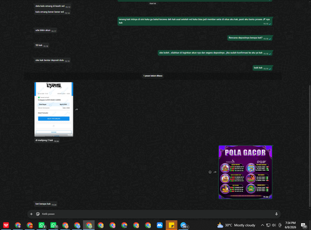This screenshot has width=311, height=230.
Task: Click the chat scrollbar on the right
Action: (310, 145)
